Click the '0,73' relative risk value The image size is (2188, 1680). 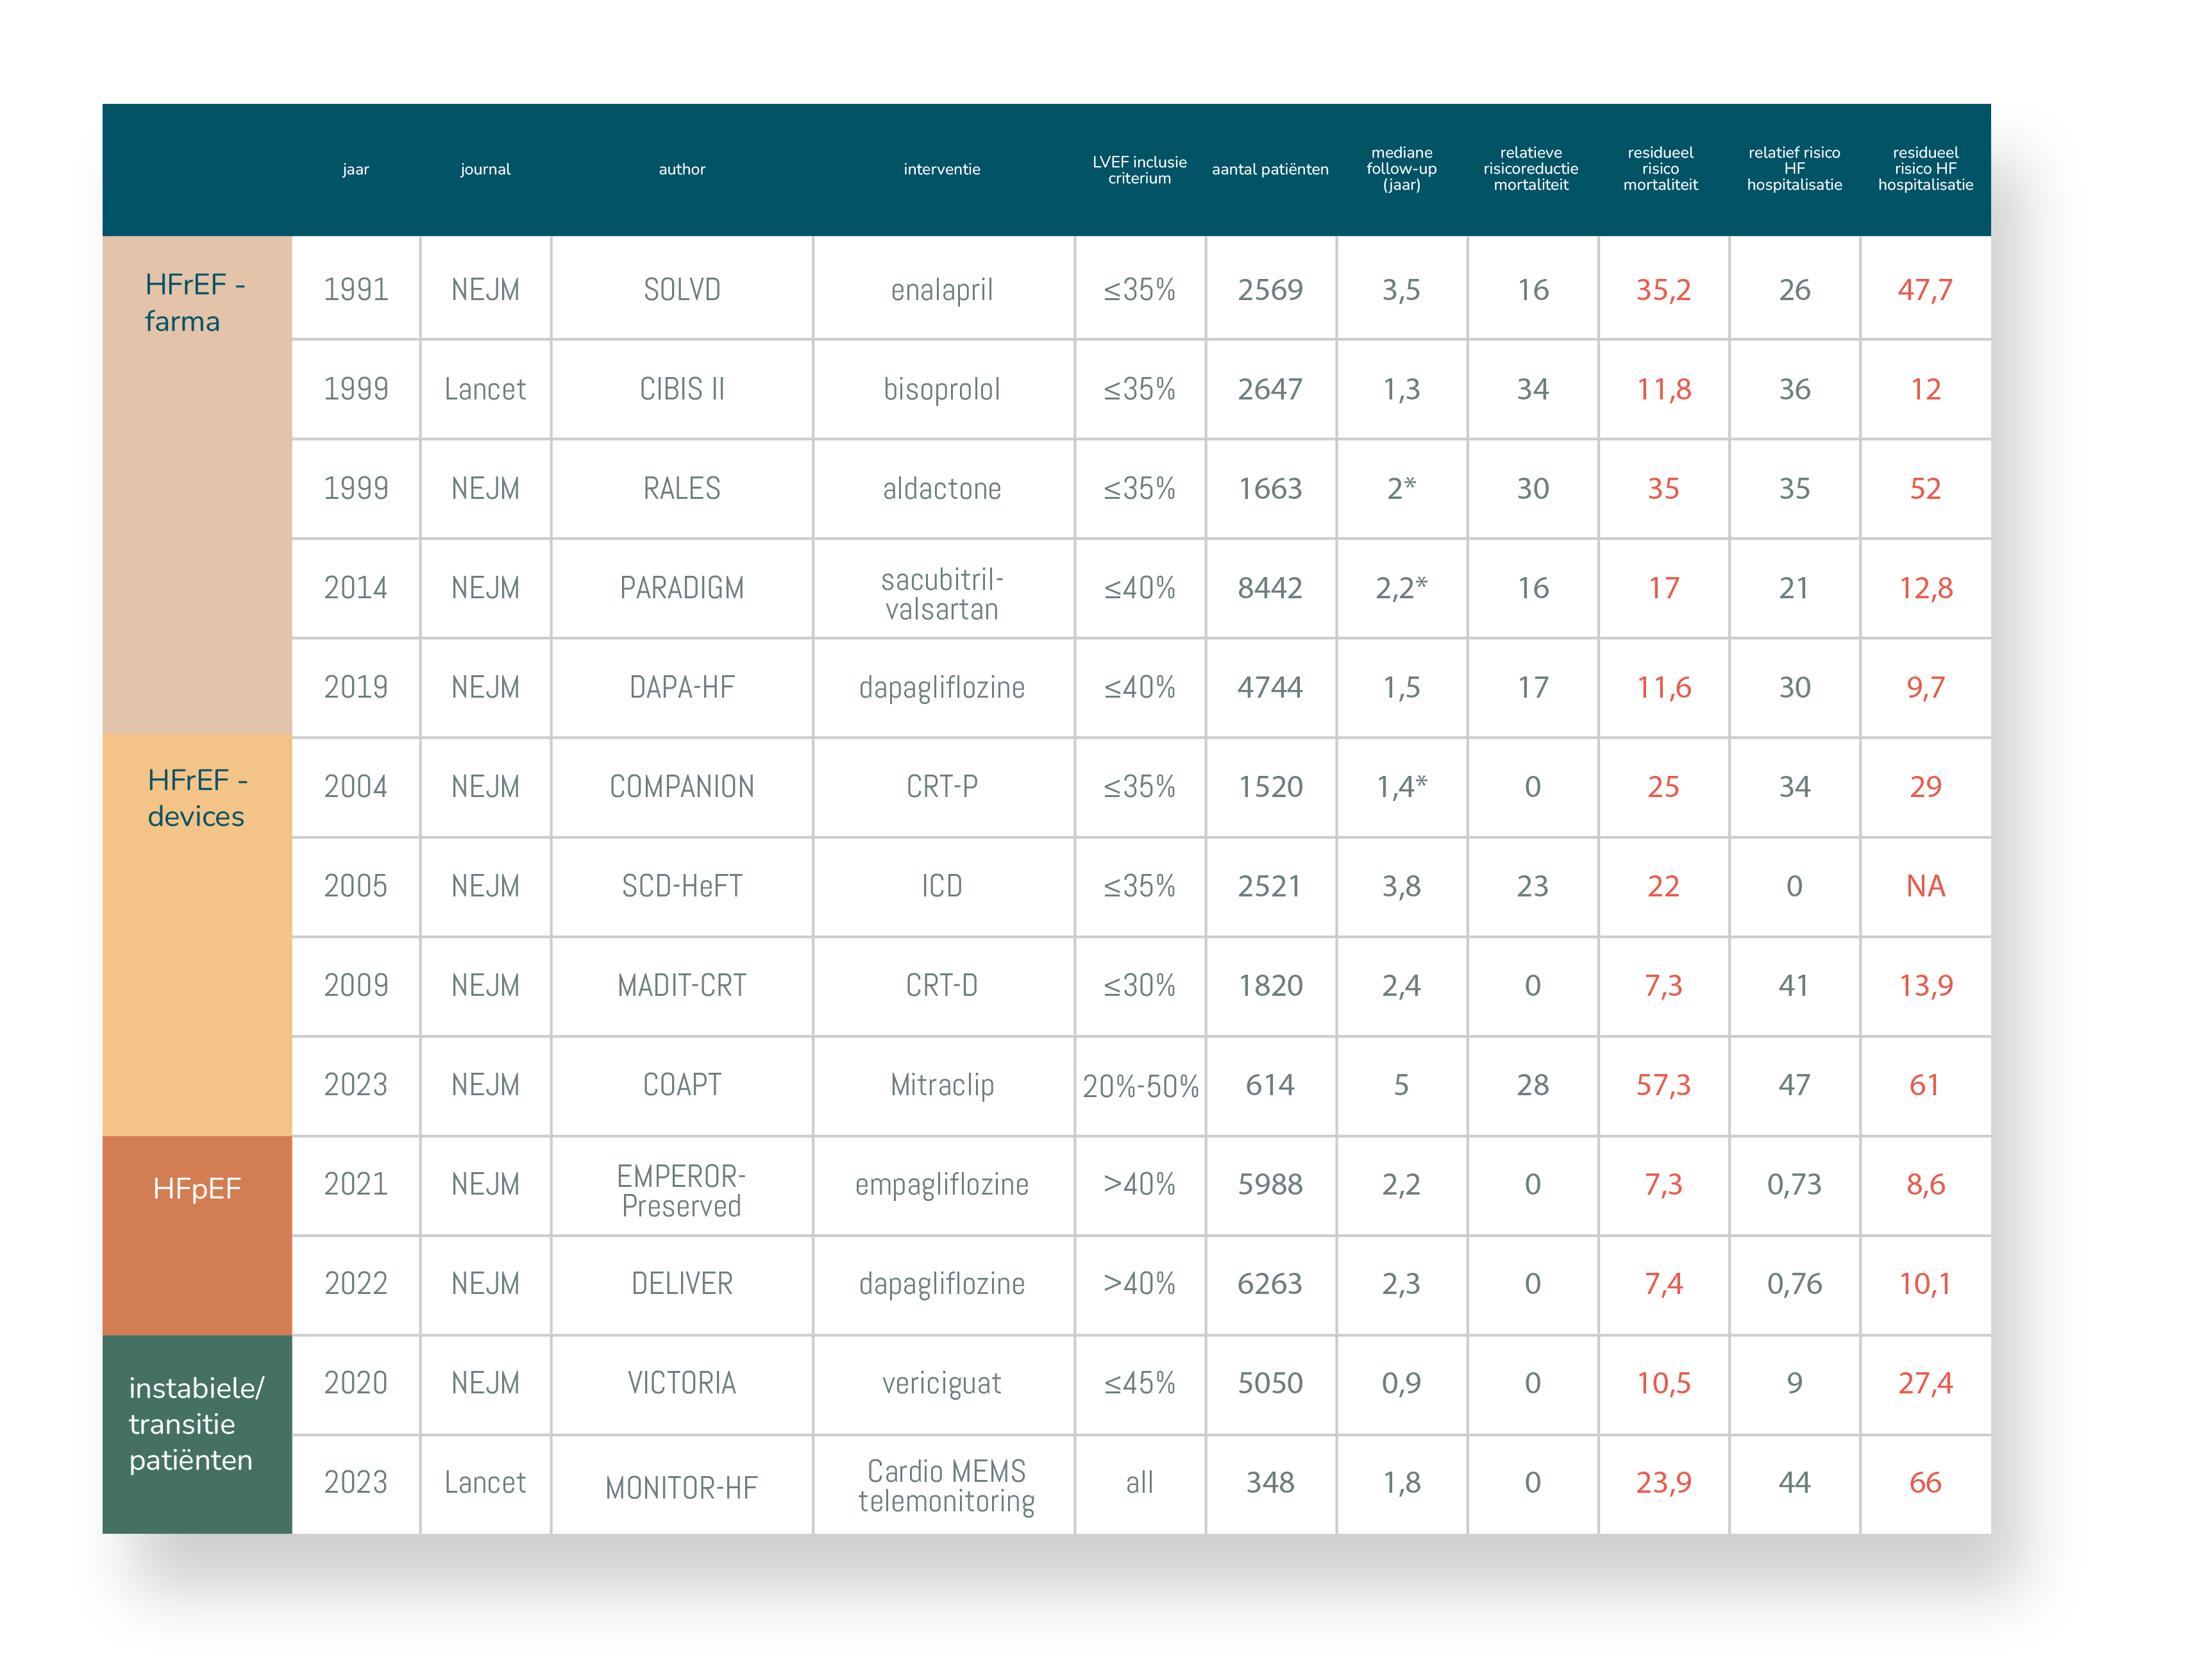[x=1794, y=1184]
